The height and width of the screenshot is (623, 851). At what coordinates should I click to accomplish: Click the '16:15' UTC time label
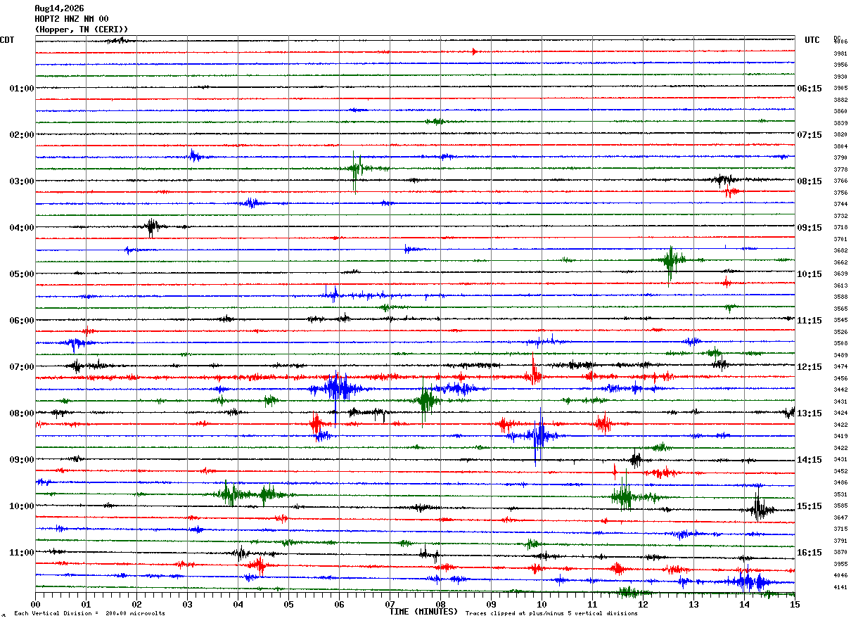pos(810,553)
